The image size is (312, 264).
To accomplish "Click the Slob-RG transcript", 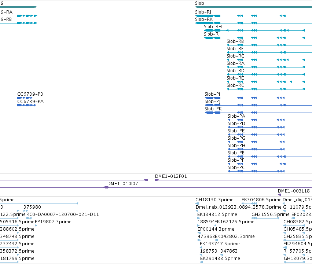I will [235, 85].
